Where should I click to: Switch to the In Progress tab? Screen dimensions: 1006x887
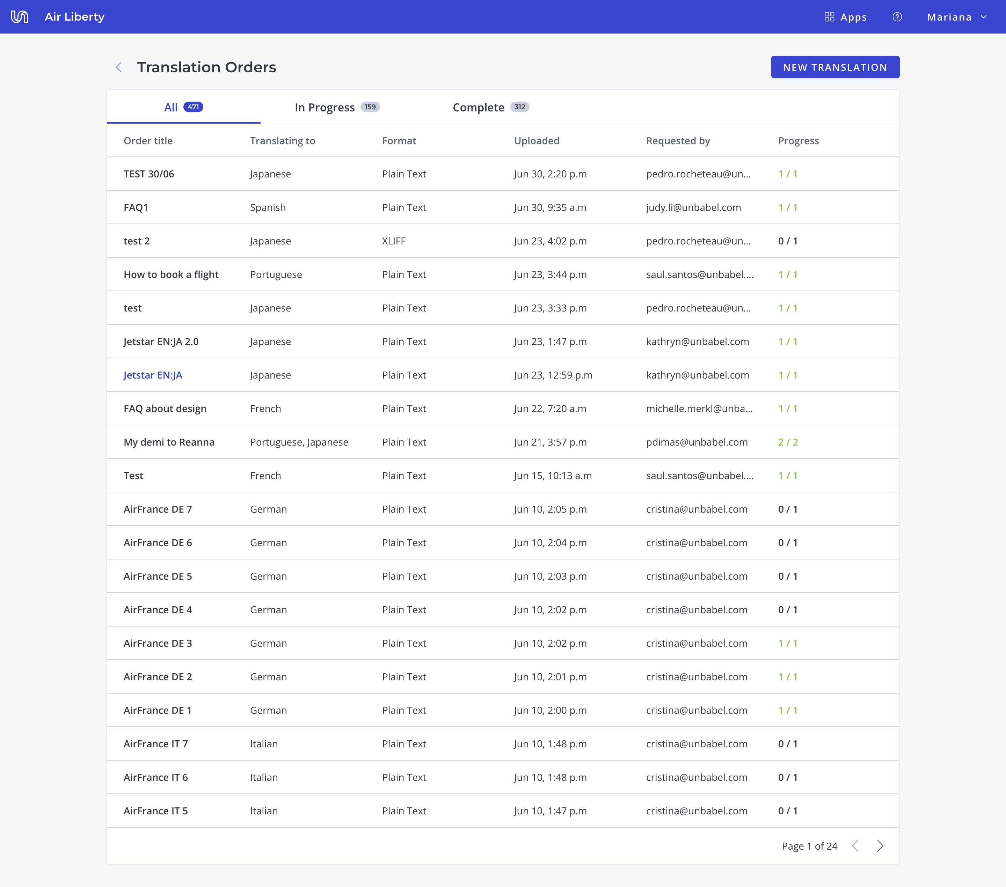pyautogui.click(x=337, y=107)
